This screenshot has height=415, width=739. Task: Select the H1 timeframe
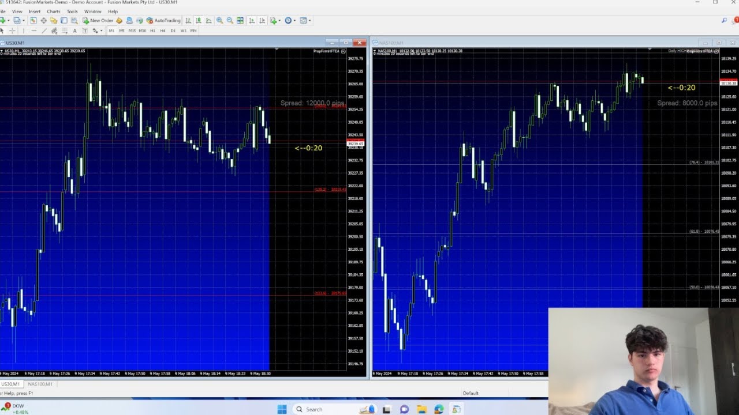pyautogui.click(x=152, y=31)
